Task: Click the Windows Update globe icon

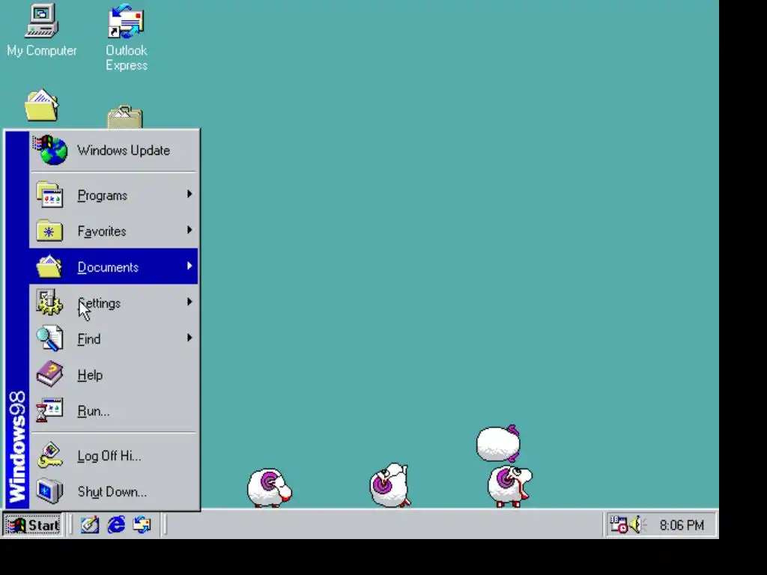Action: 50,150
